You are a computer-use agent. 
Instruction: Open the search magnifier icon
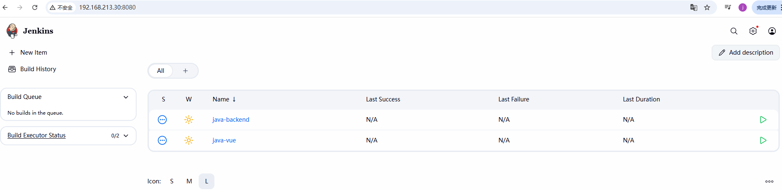pos(734,31)
